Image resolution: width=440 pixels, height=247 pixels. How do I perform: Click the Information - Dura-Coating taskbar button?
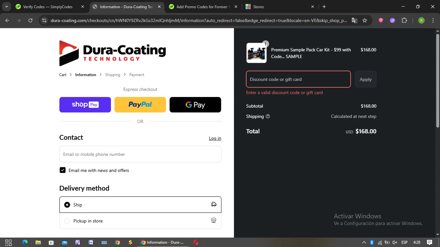pos(163,242)
